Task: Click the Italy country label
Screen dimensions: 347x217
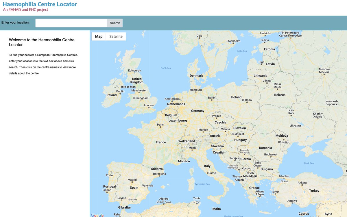Action: pyautogui.click(x=207, y=166)
